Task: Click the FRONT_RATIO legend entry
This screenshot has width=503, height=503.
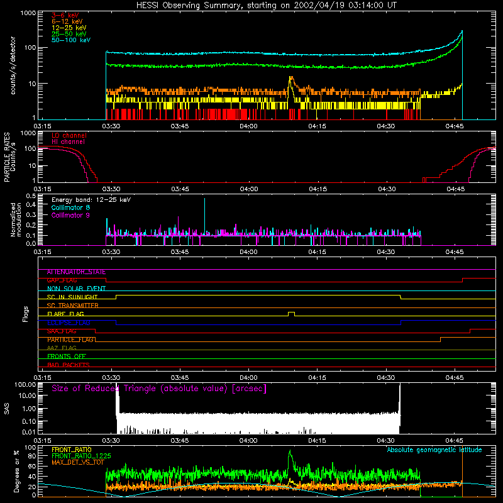Action: 72,450
